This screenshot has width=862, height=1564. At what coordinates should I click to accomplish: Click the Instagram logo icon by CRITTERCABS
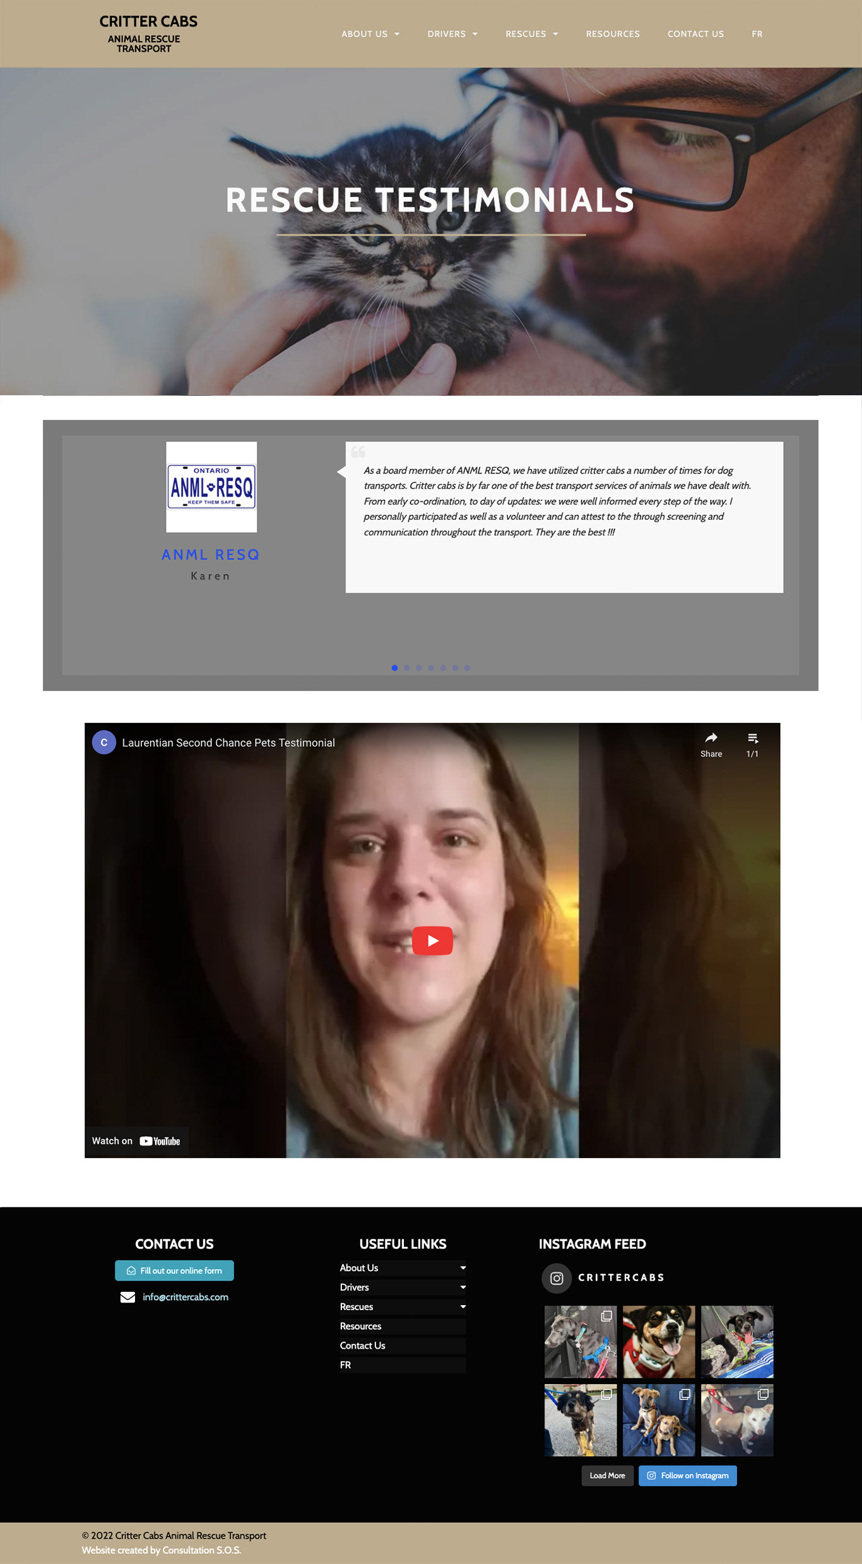pyautogui.click(x=557, y=1279)
